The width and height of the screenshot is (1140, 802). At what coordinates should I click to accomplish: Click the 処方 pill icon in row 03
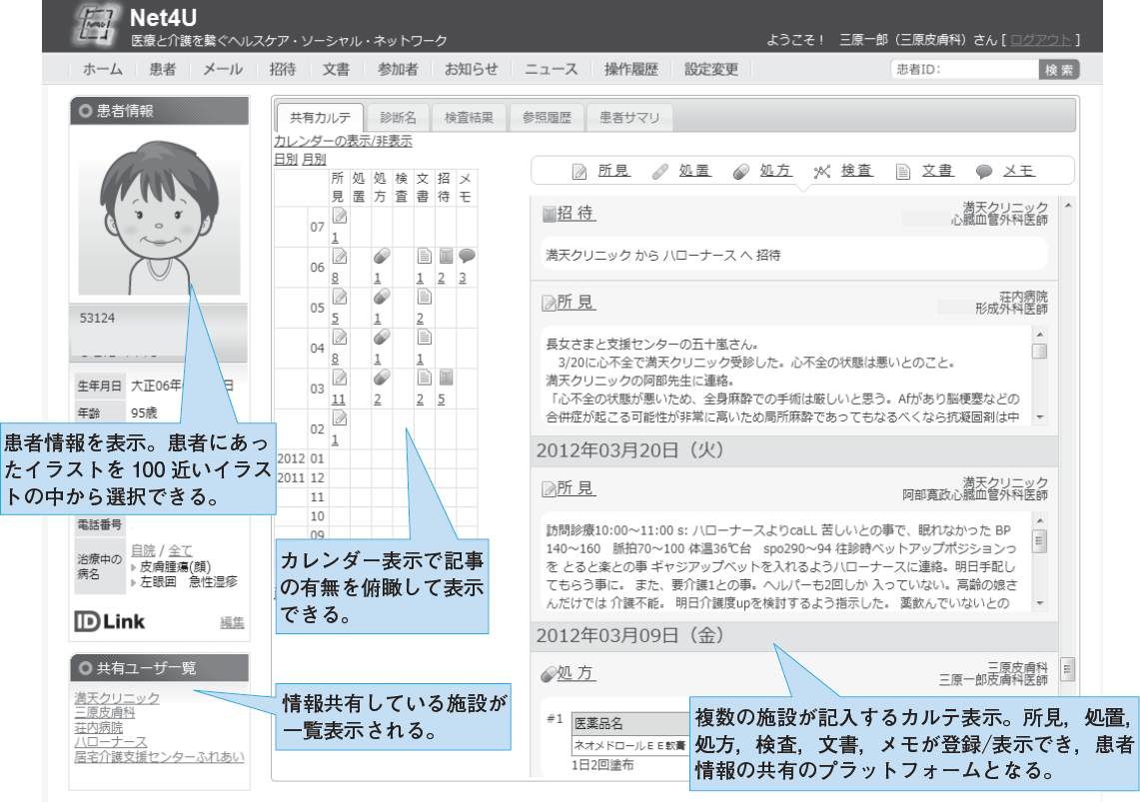point(382,378)
